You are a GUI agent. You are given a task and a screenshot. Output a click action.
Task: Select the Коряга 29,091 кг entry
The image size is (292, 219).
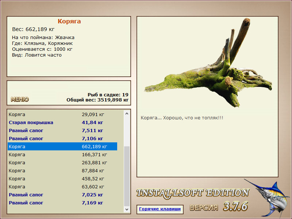pos(62,115)
